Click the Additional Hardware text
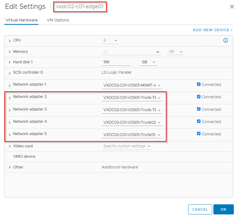The height and width of the screenshot is (216, 237). (120, 167)
